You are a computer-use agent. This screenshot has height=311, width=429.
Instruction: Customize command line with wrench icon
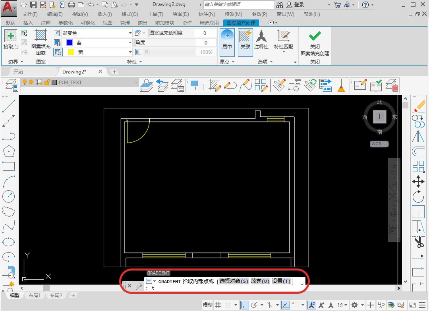(x=139, y=286)
